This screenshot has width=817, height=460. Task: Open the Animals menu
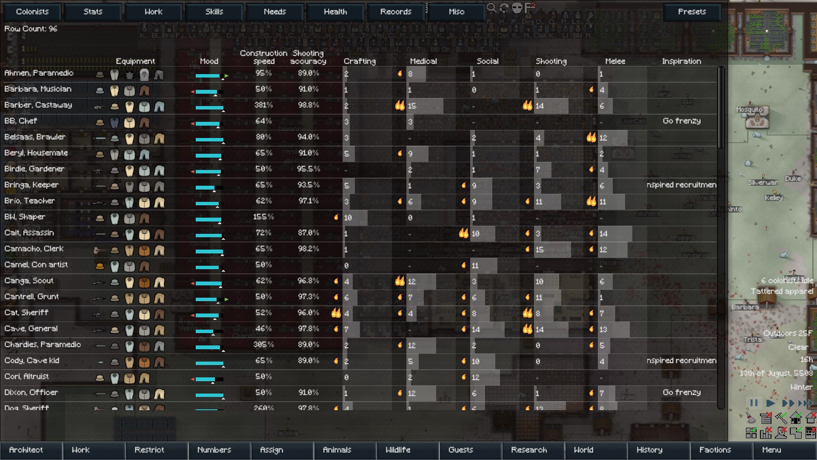pyautogui.click(x=345, y=450)
